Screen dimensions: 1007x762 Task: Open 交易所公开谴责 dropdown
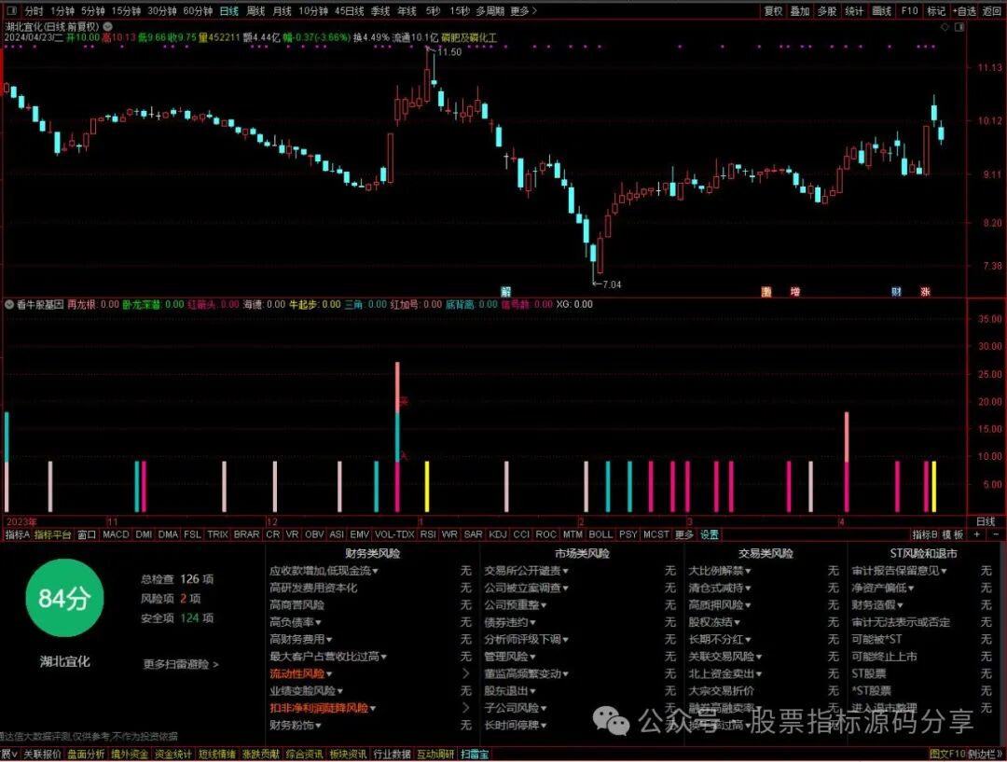pos(526,571)
